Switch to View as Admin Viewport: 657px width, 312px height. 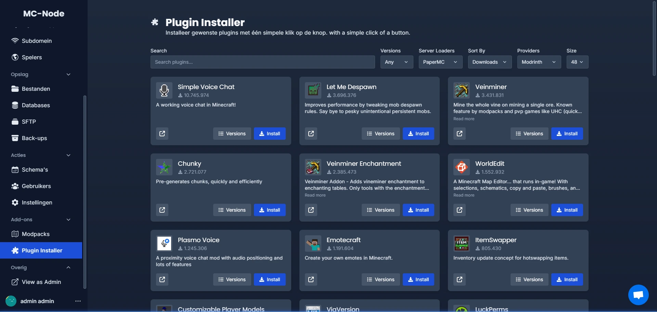[41, 282]
